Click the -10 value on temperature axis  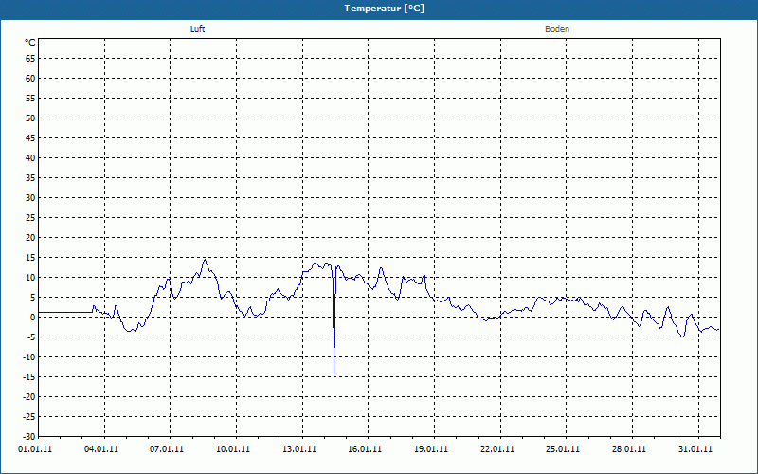pos(29,357)
